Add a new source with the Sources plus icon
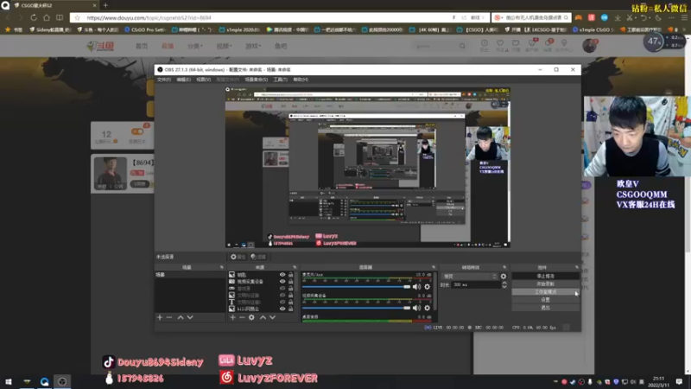Image resolution: width=691 pixels, height=389 pixels. pos(232,317)
